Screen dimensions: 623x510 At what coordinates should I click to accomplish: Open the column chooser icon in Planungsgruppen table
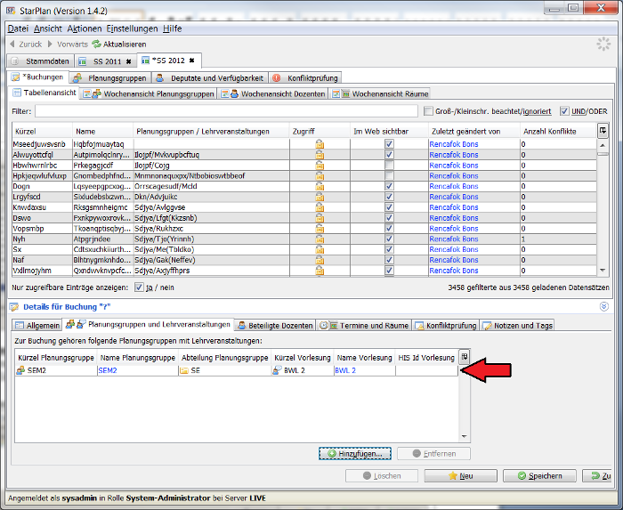click(x=464, y=357)
